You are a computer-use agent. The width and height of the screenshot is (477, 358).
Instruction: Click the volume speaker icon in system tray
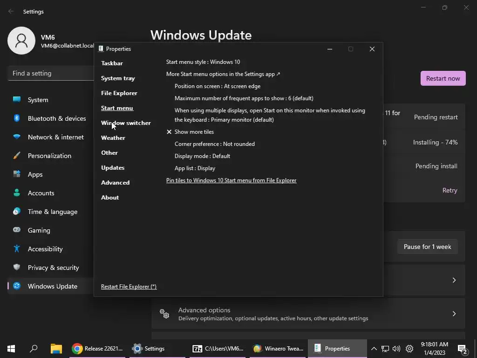click(396, 349)
